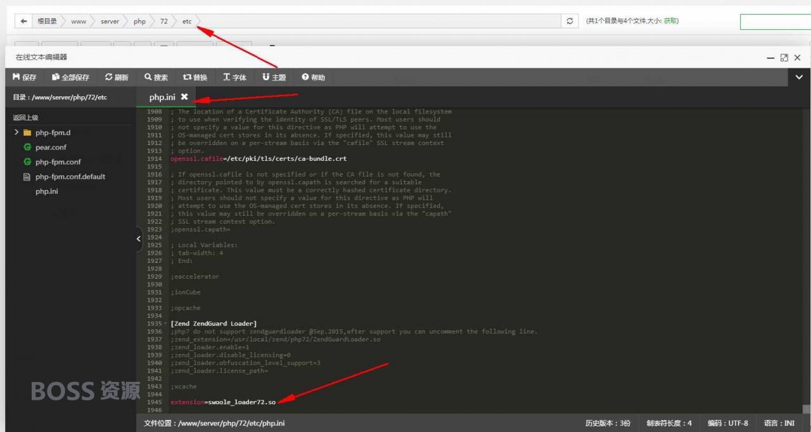Viewport: 811px width, 432px height.
Task: Click the php-fpm.conf file icon
Action: pyautogui.click(x=27, y=162)
